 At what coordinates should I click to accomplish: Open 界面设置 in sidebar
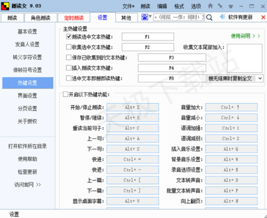pyautogui.click(x=28, y=96)
